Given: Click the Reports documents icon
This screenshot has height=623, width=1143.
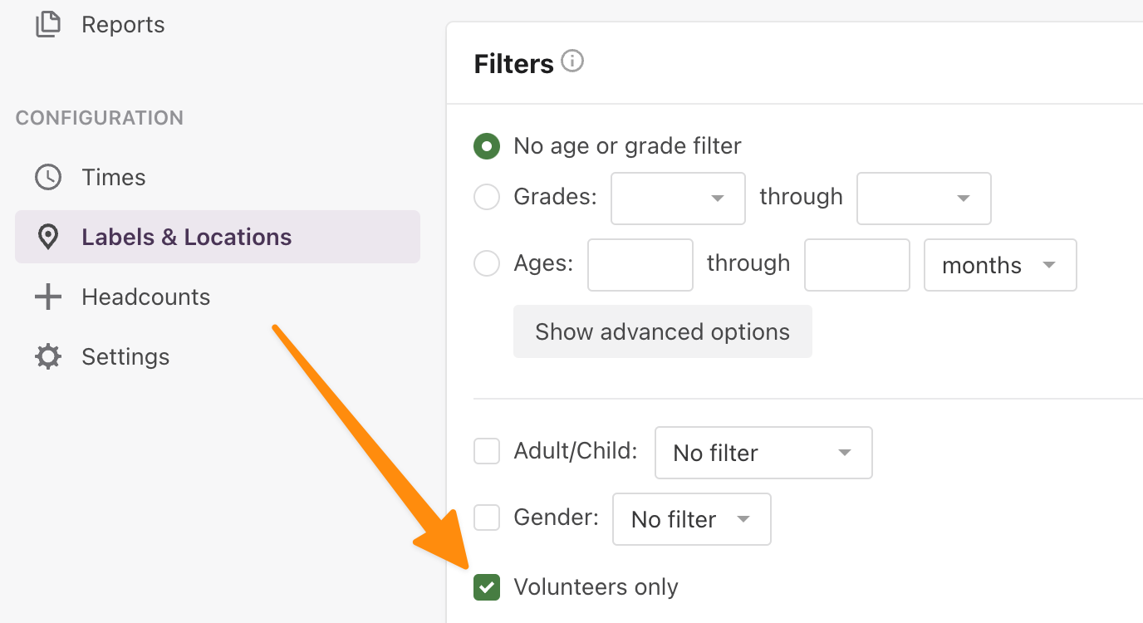Looking at the screenshot, I should point(48,24).
